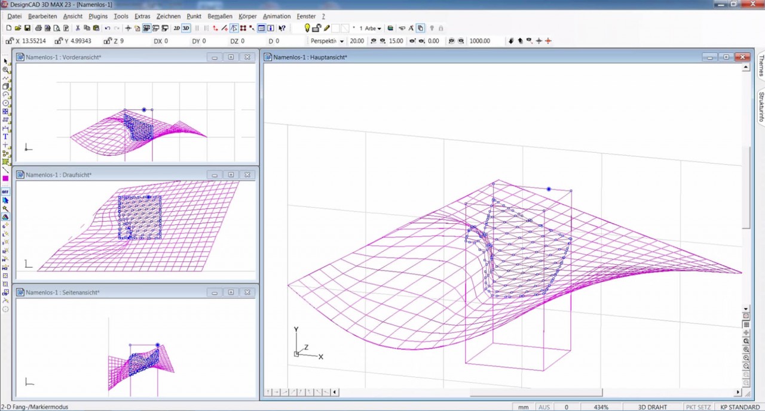The image size is (765, 411).
Task: Toggle the light bulb illumination icon
Action: click(x=307, y=28)
